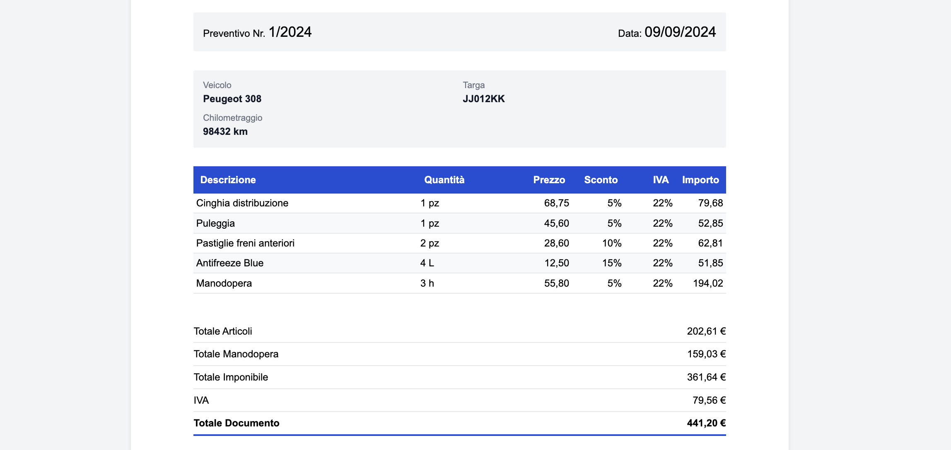Screen dimensions: 951x450
Task: Click the Descrizione column header
Action: coord(228,180)
